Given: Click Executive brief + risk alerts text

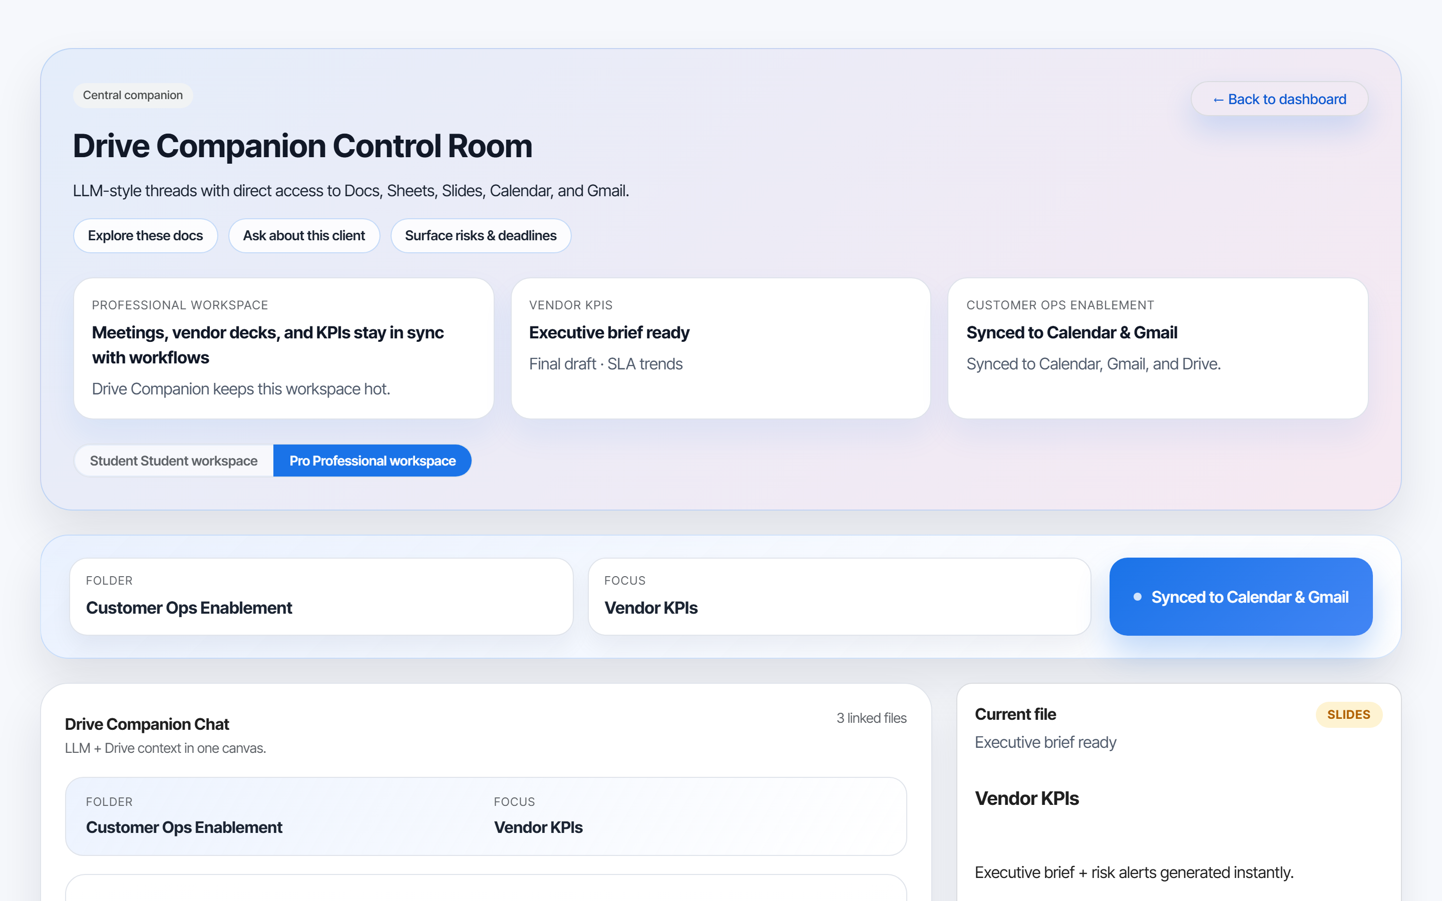Looking at the screenshot, I should click(1134, 872).
